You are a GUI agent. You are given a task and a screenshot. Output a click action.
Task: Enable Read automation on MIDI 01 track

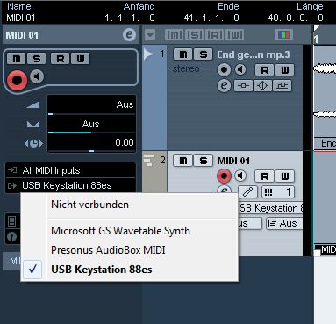point(264,176)
